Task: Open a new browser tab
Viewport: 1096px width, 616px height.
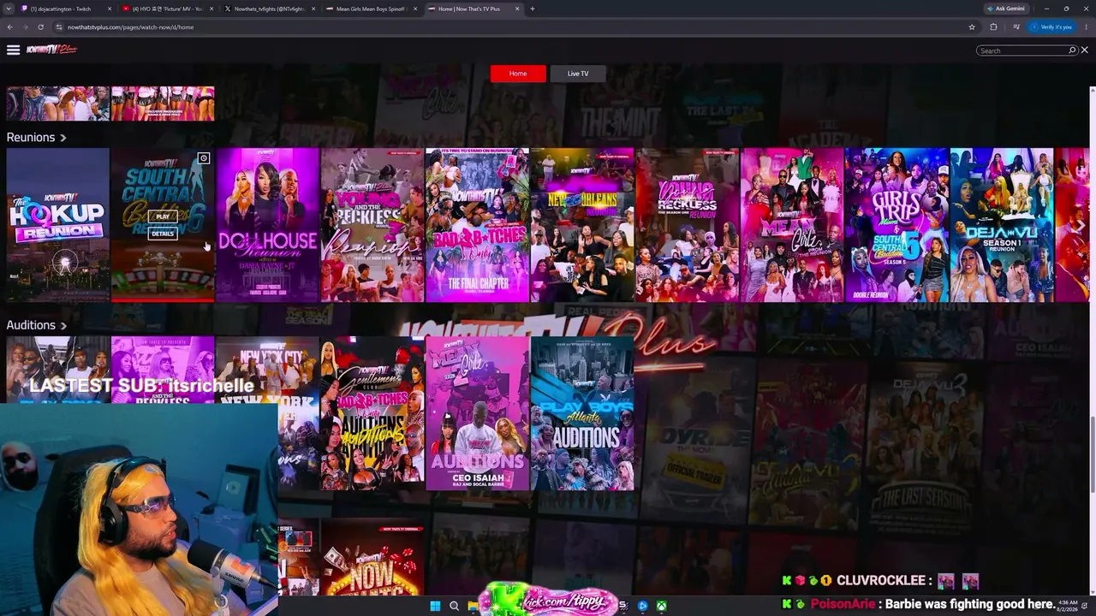Action: (532, 9)
